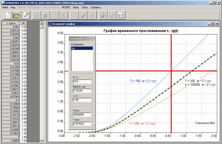Click the t, сутки column header
Image resolution: width=222 pixels, height=144 pixels.
[x=11, y=23]
